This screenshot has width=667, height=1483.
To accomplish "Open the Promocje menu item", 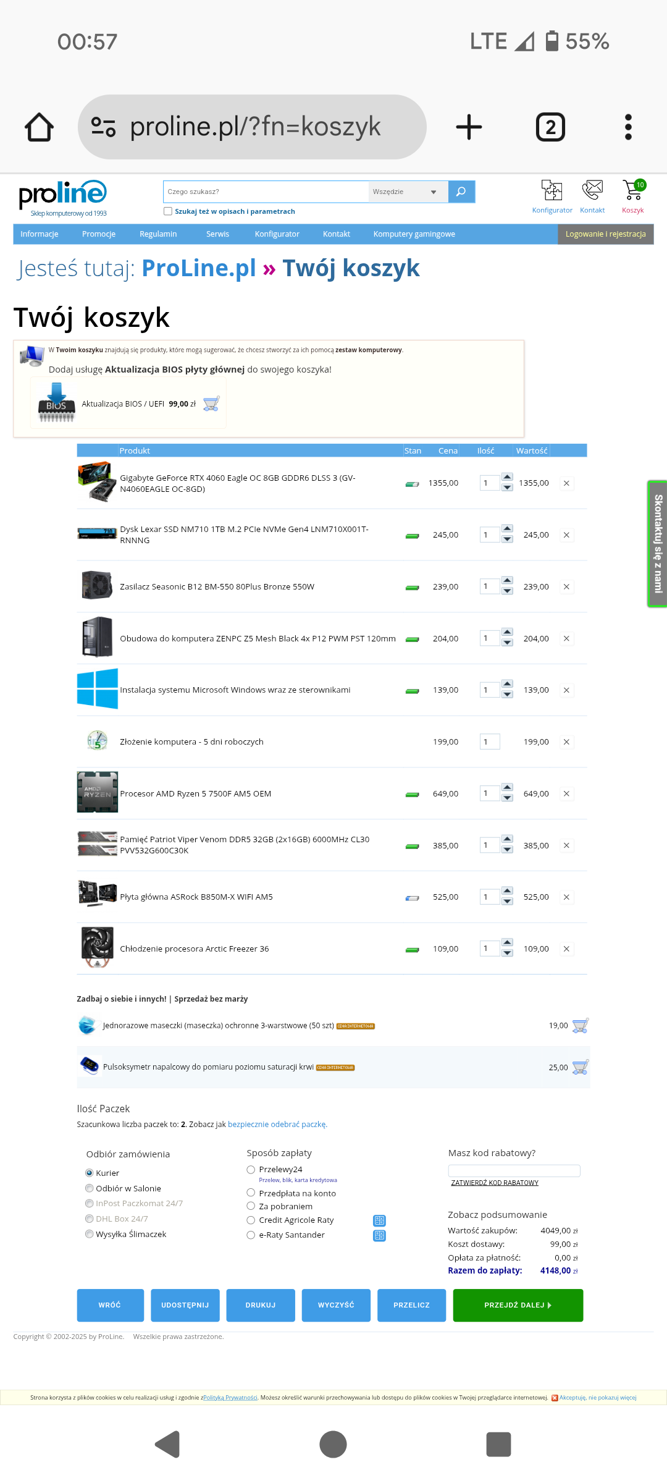I will (x=99, y=234).
